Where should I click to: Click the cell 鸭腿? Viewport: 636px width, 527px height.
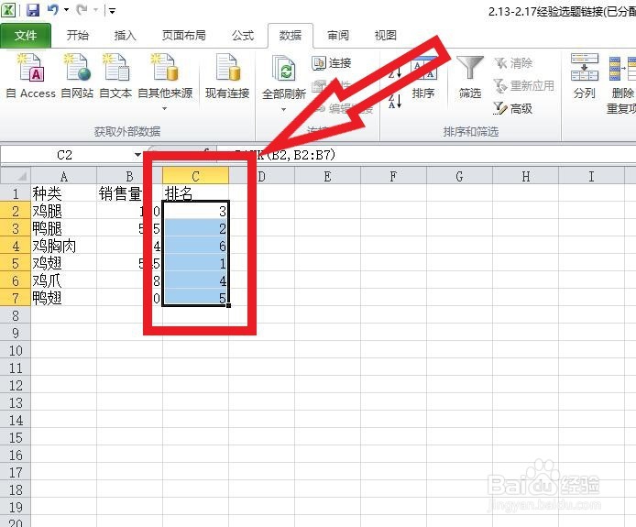click(63, 228)
